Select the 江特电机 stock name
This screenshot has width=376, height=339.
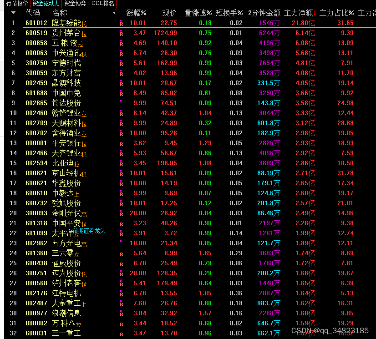point(66,293)
